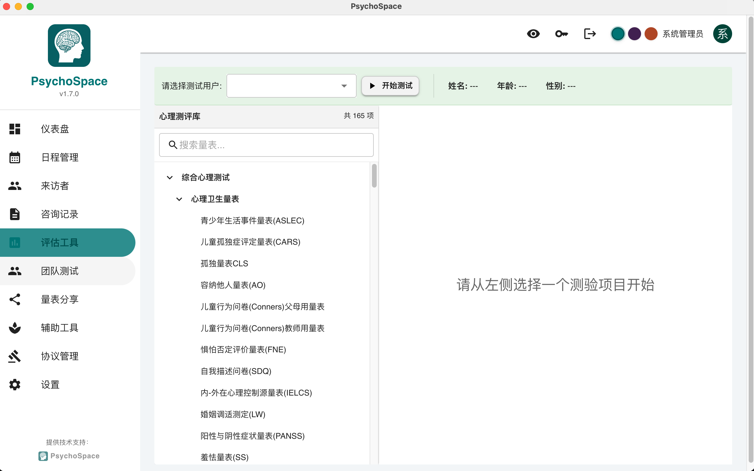Image resolution: width=754 pixels, height=471 pixels.
Task: Click the 协议管理 gavel icon
Action: coord(14,356)
